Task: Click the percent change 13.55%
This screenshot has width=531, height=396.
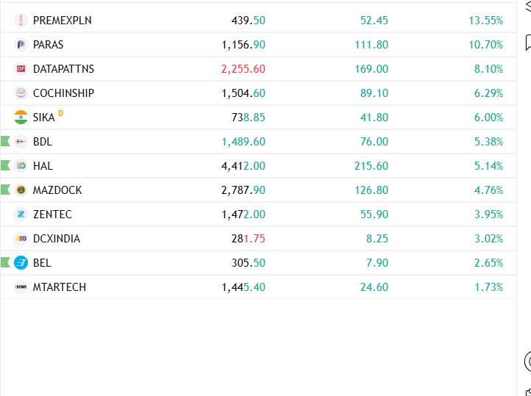Action: tap(485, 21)
